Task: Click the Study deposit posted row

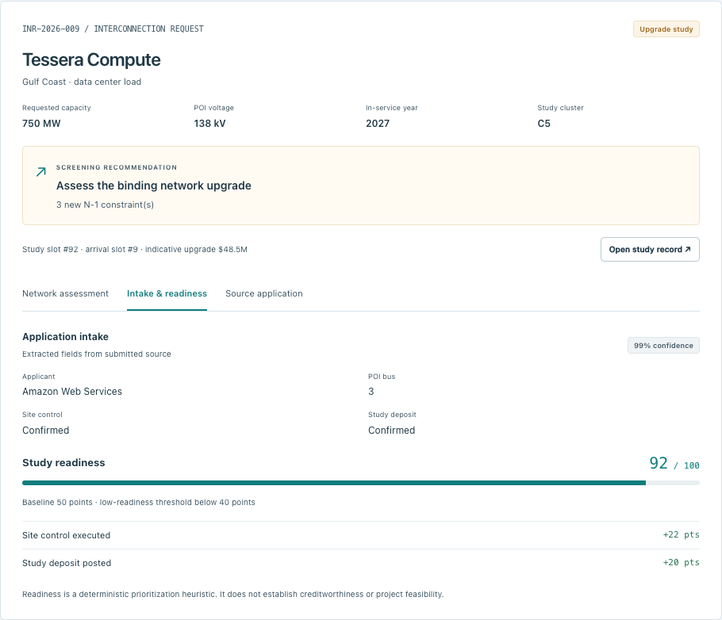Action: 361,563
